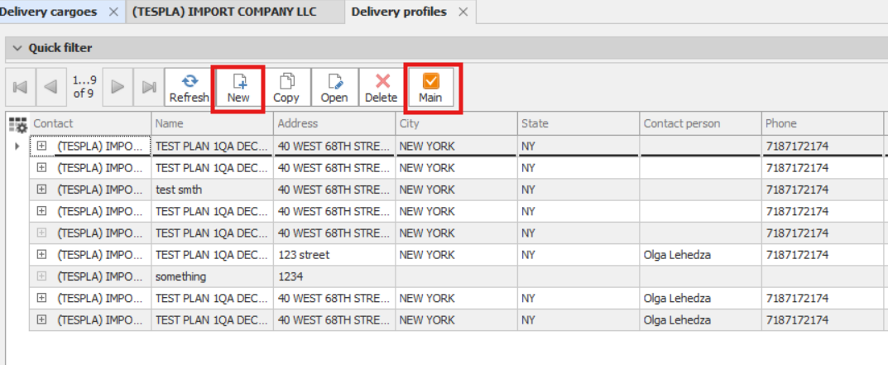Image resolution: width=888 pixels, height=365 pixels.
Task: Open the grid column settings icon
Action: click(17, 124)
